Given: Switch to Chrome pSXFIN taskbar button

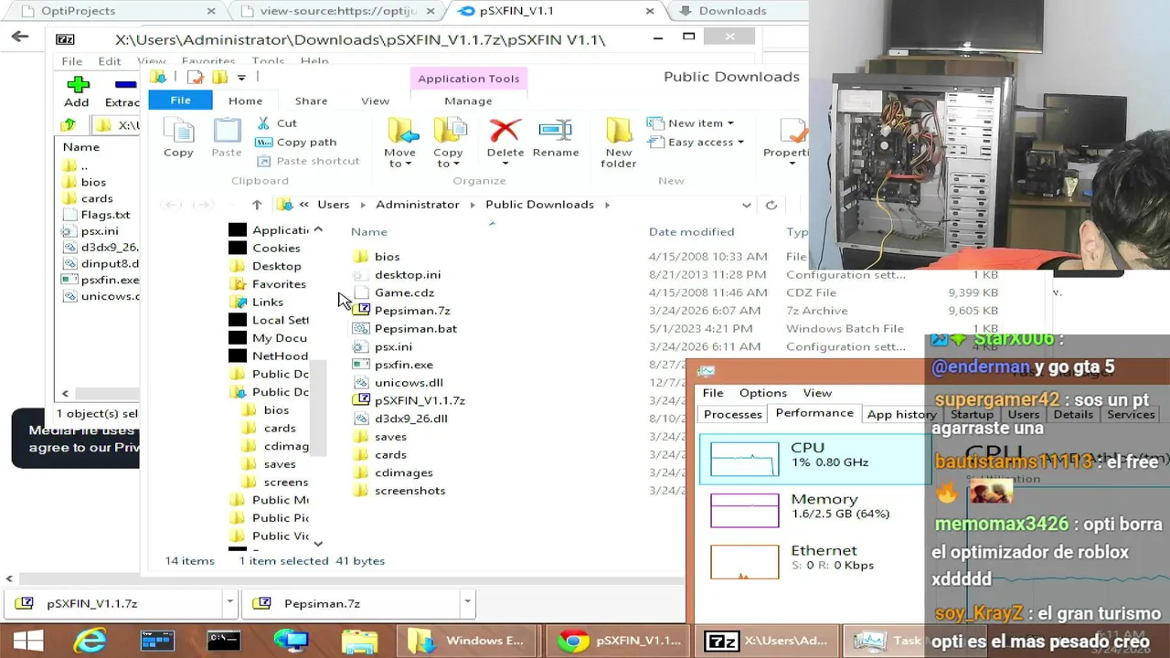Looking at the screenshot, I should point(619,641).
